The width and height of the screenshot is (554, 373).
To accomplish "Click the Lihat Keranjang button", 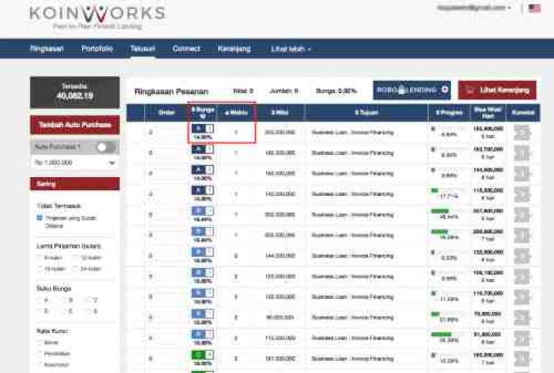I will click(x=497, y=90).
